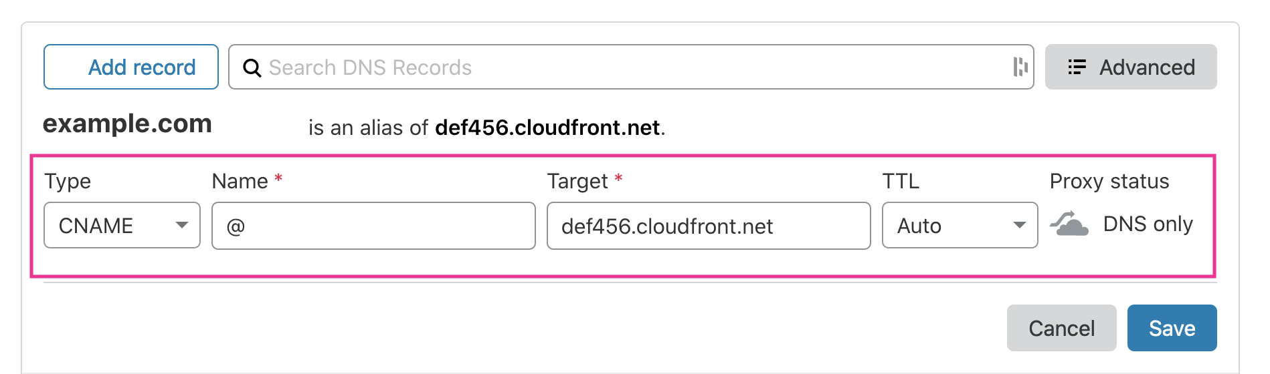Click the Name field containing @
Screen dimensions: 1270x374
(x=373, y=226)
